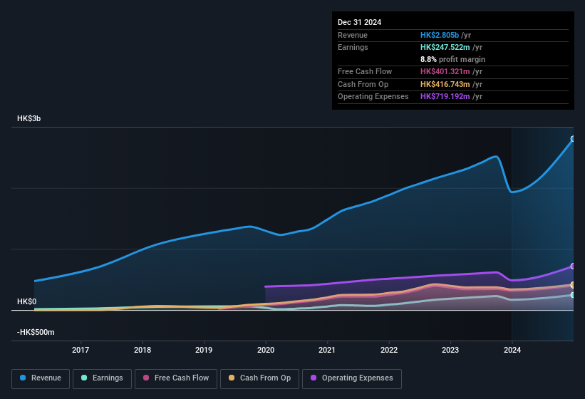Click the 2024 x-axis label
585x399 pixels.
coord(512,350)
